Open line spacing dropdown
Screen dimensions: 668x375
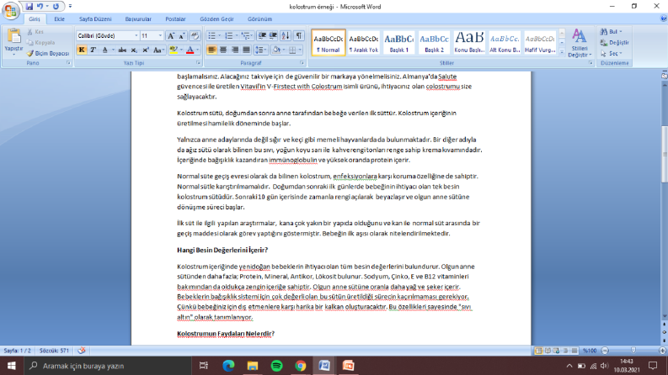click(260, 50)
